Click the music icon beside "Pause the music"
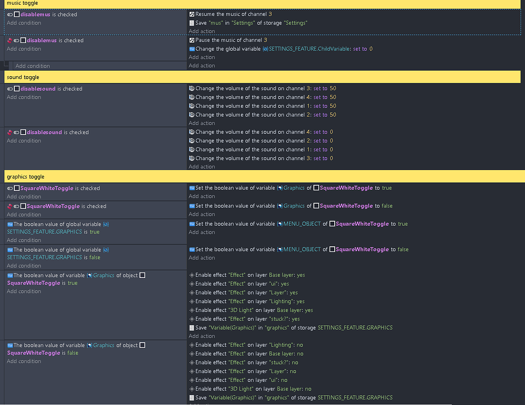The height and width of the screenshot is (405, 525). (192, 40)
